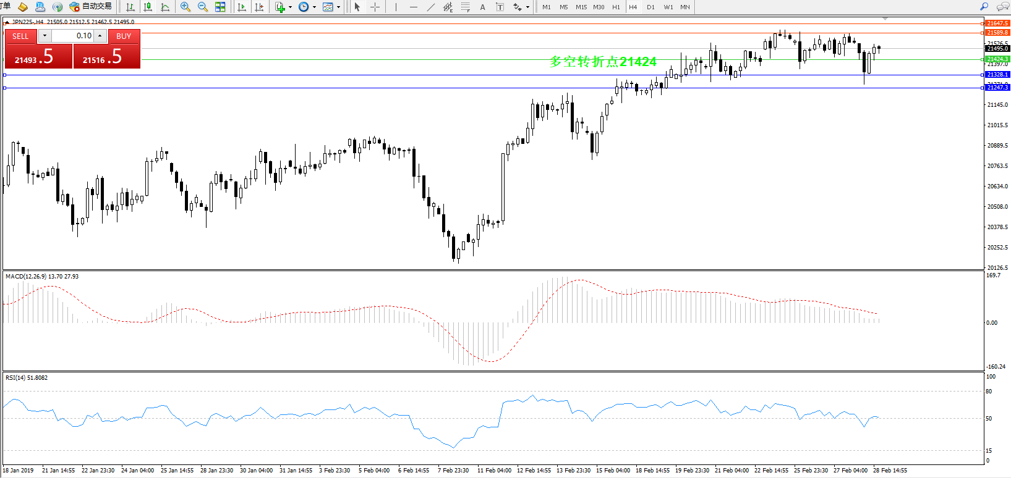Open the tile windows layout icon
Viewport: 1011px width, 478px height.
click(x=220, y=7)
